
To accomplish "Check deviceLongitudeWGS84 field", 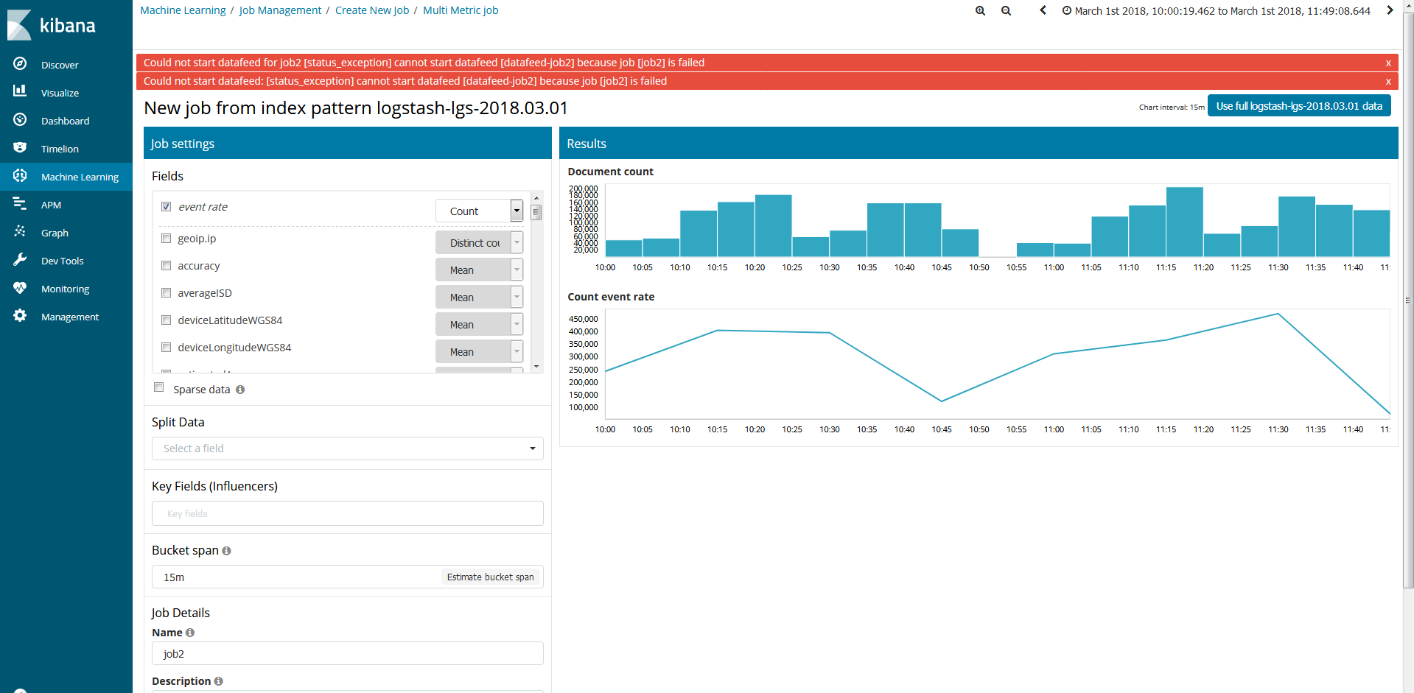I will tap(166, 347).
